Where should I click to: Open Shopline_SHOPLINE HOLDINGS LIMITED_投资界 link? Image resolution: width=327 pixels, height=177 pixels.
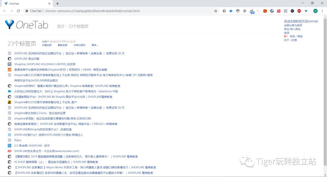tap(45, 64)
